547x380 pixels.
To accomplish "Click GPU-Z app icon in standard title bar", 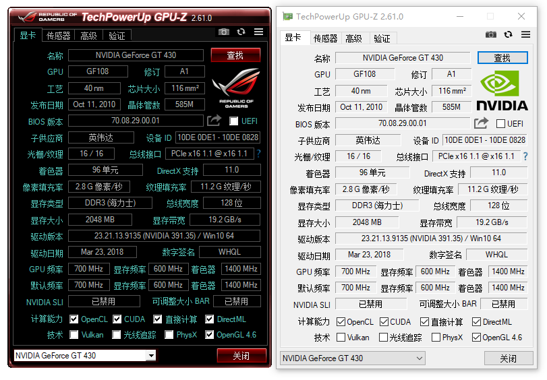I will (x=287, y=16).
